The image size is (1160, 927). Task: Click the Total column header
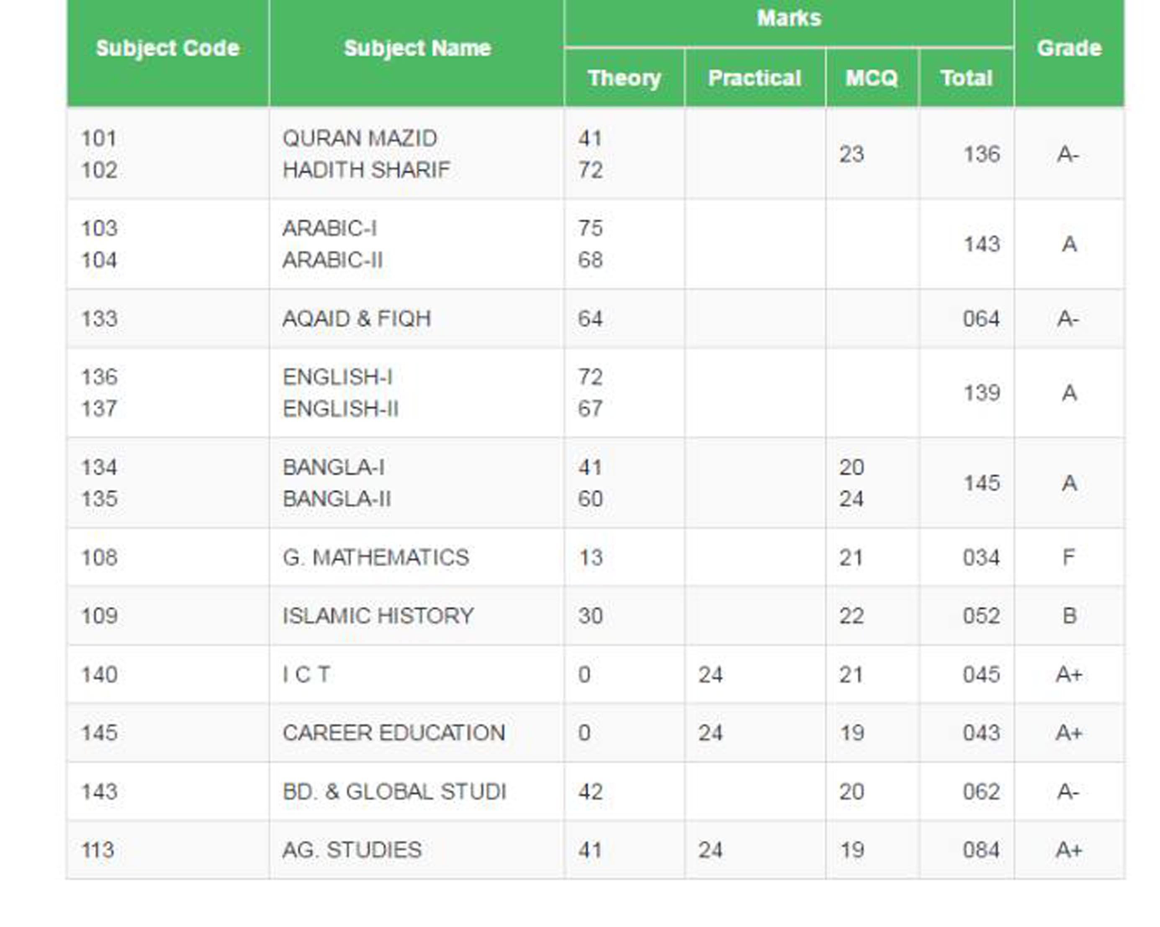[966, 78]
